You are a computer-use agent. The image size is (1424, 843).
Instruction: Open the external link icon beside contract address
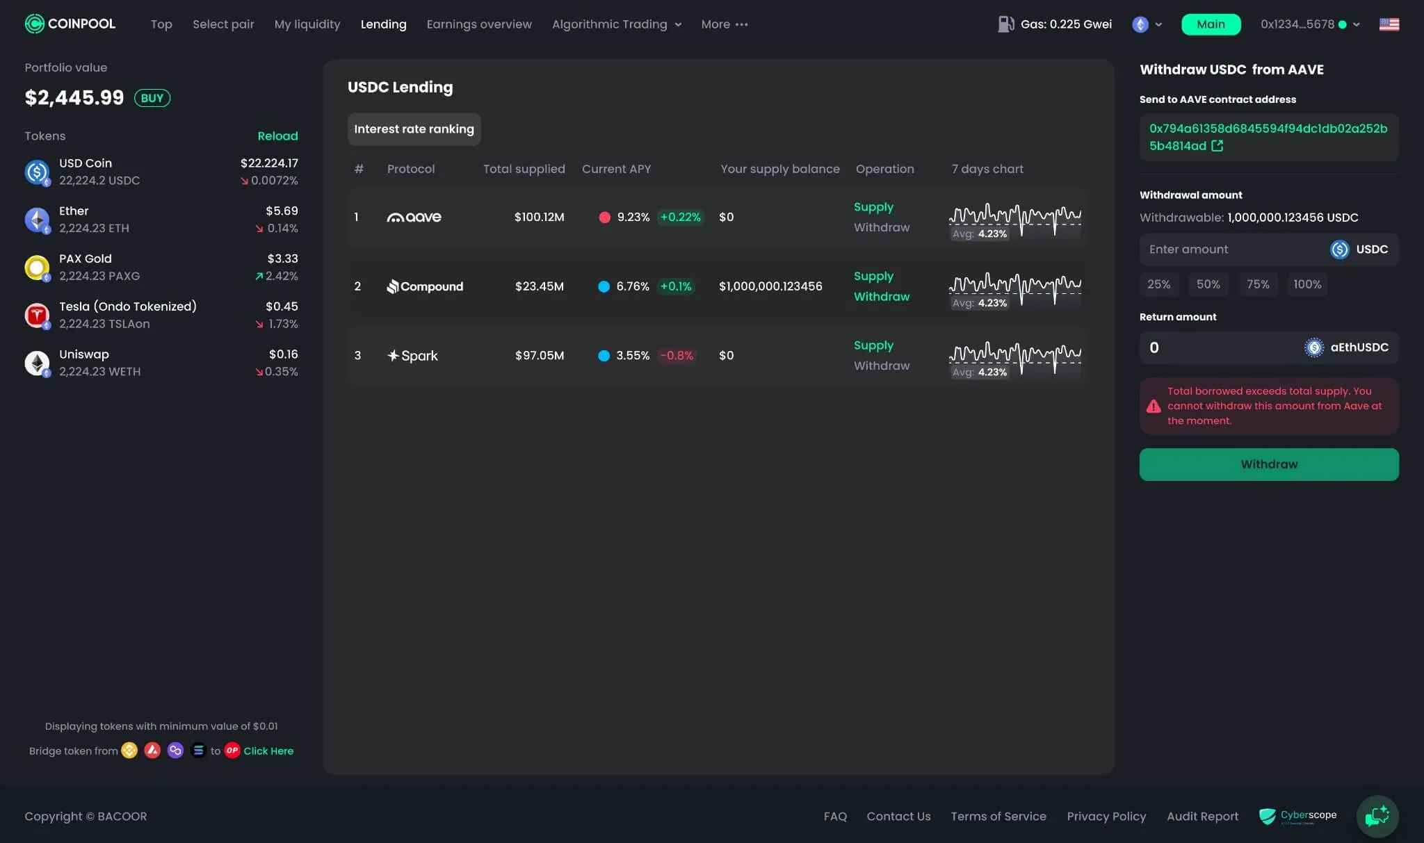click(1217, 146)
